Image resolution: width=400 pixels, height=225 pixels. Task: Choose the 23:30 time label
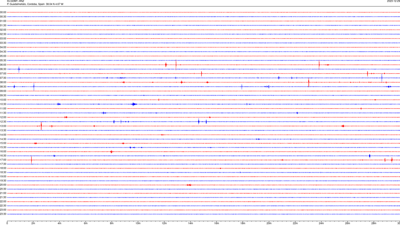coord(3,214)
